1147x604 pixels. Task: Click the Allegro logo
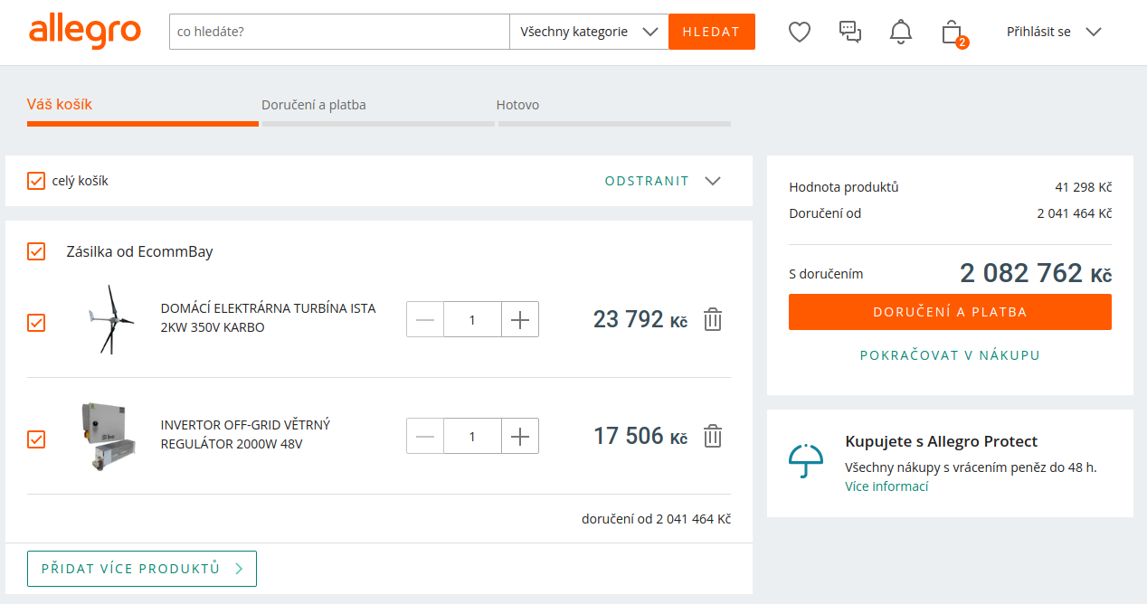click(x=85, y=32)
